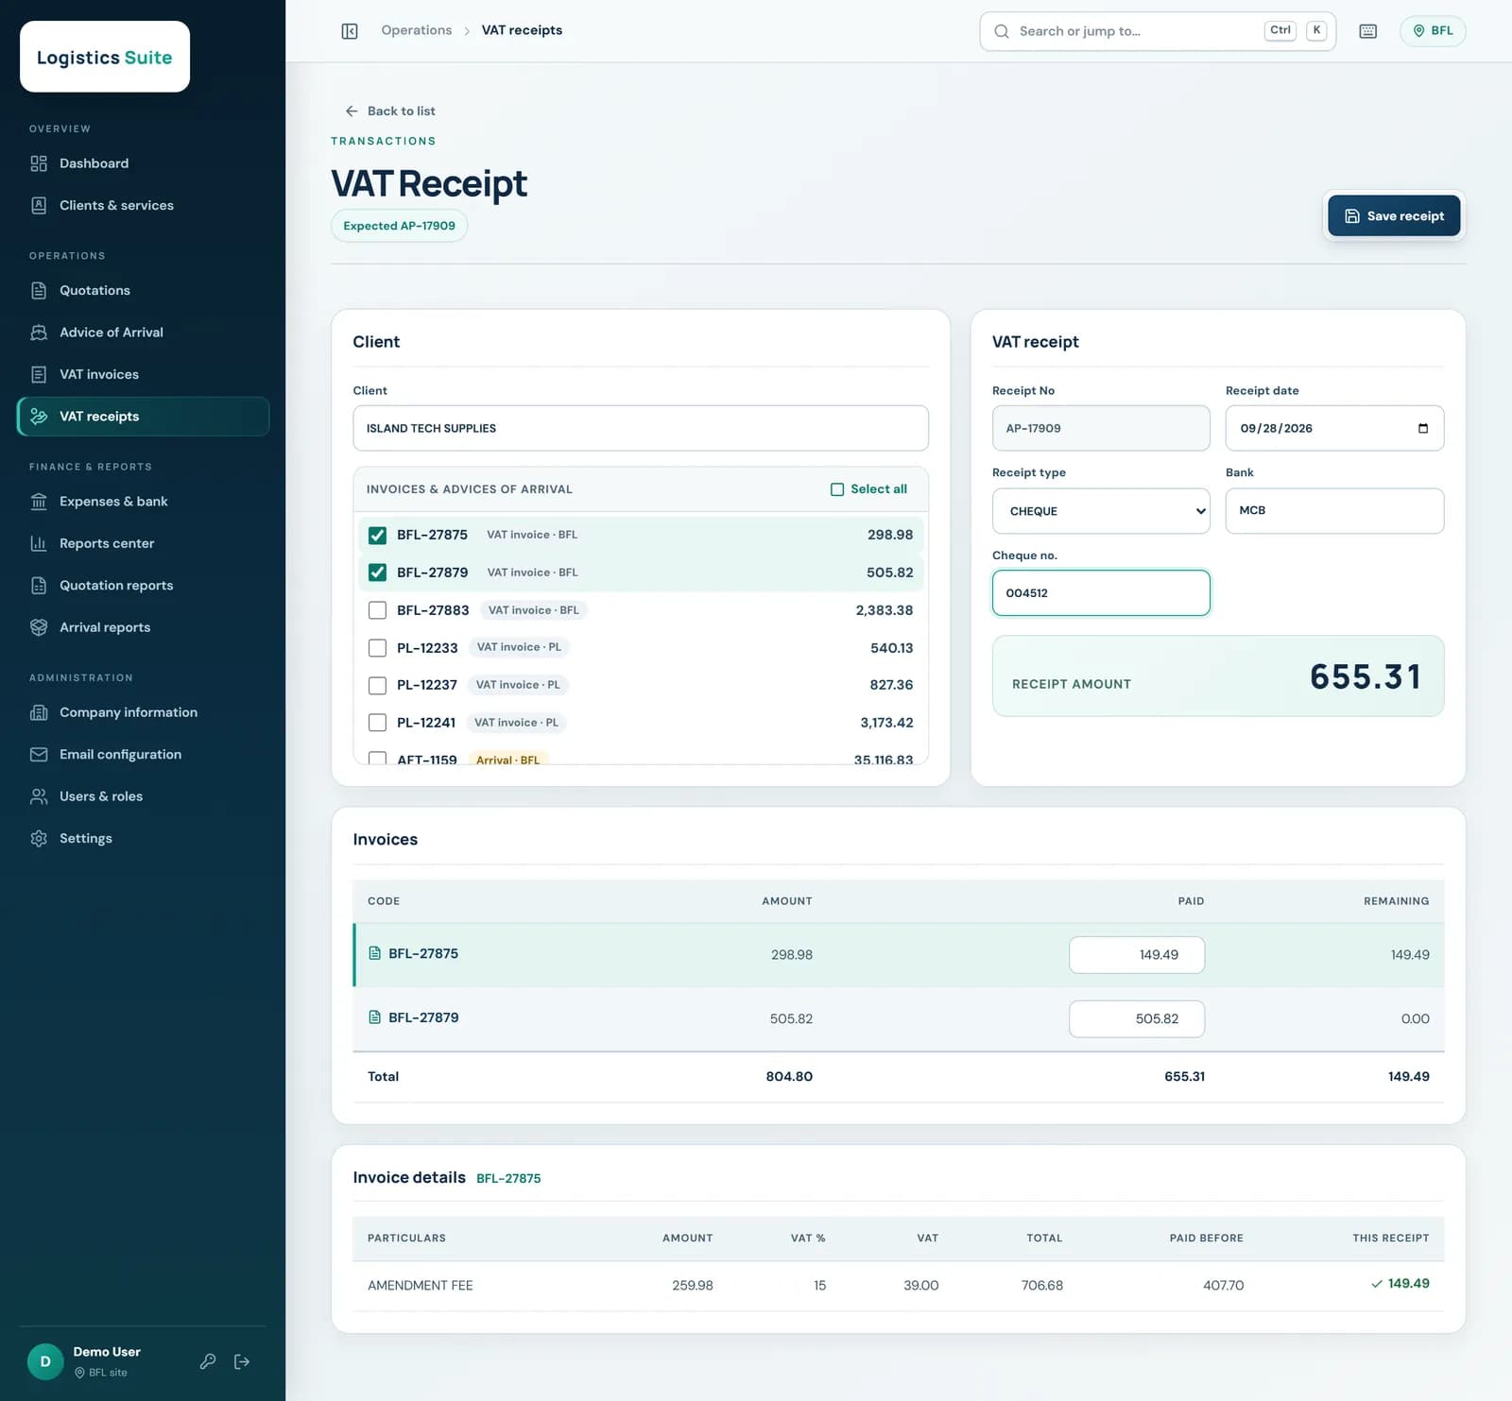Edit the Paid amount for BFL-27875
The image size is (1512, 1401).
pyautogui.click(x=1137, y=955)
